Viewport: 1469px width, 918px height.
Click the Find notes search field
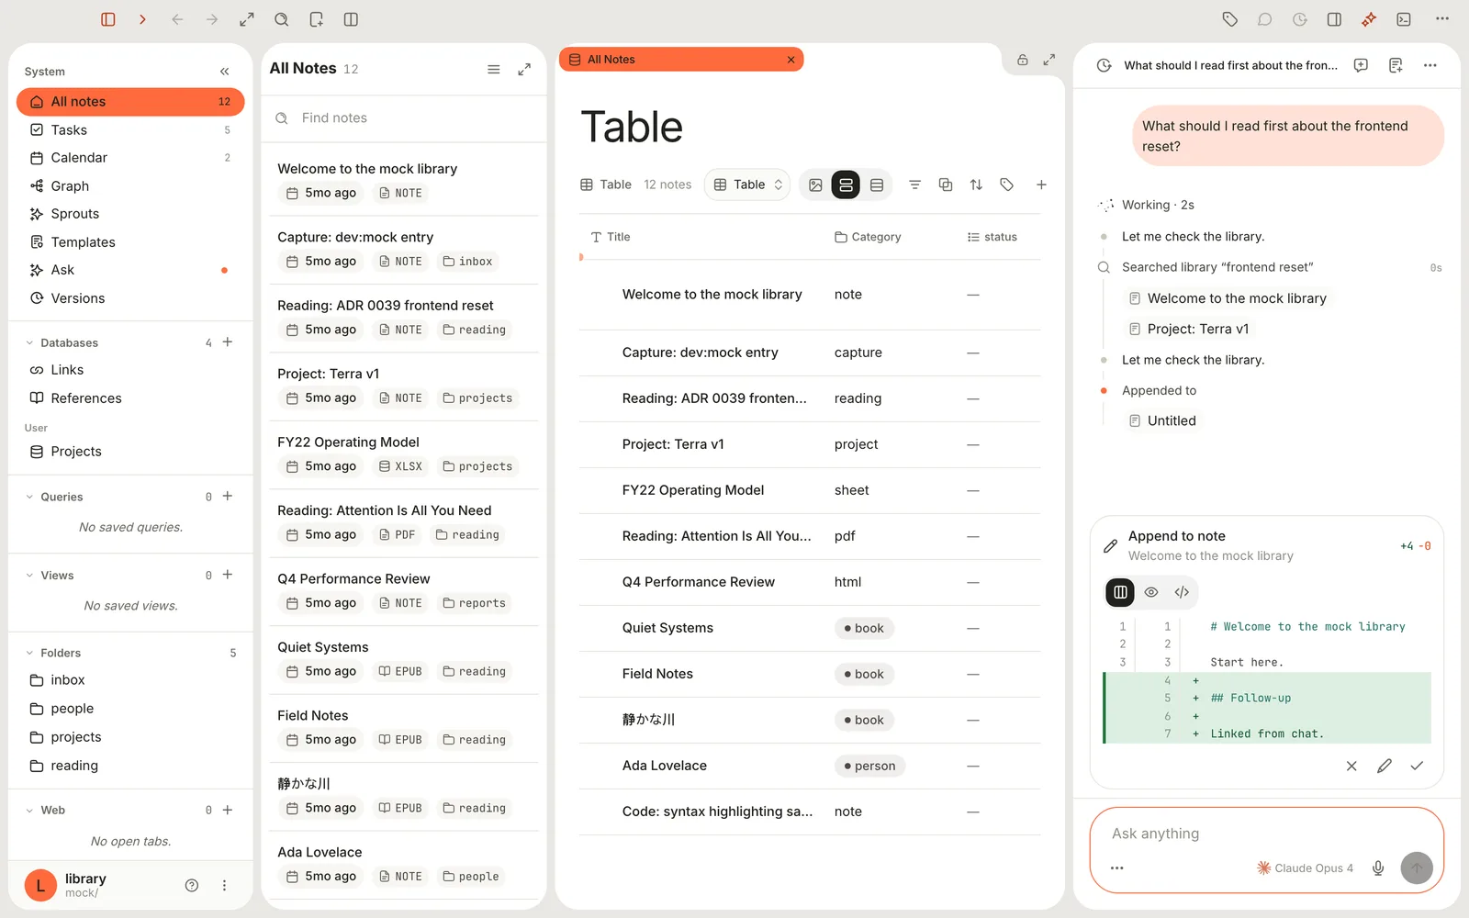click(x=404, y=118)
